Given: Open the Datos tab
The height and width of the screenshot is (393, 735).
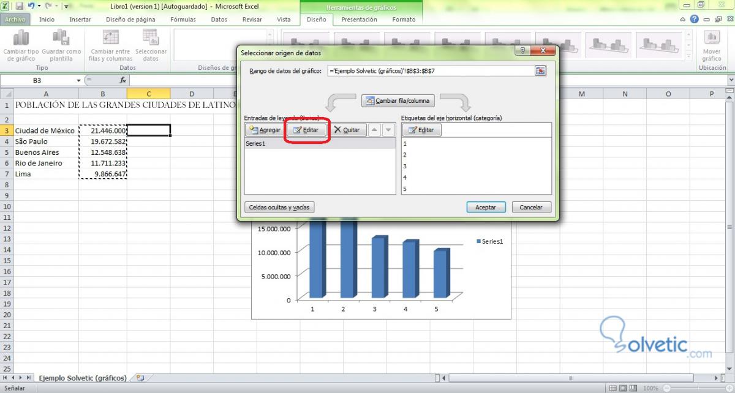Looking at the screenshot, I should 219,20.
